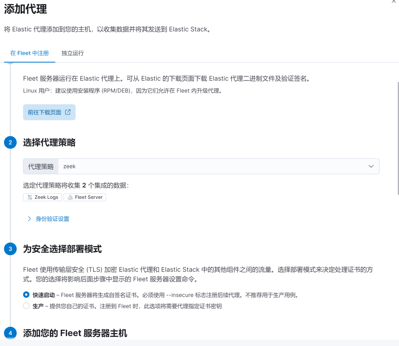Click the chevron next to 身份验证设置
Viewport: 399px width, 346px height.
pyautogui.click(x=30, y=219)
